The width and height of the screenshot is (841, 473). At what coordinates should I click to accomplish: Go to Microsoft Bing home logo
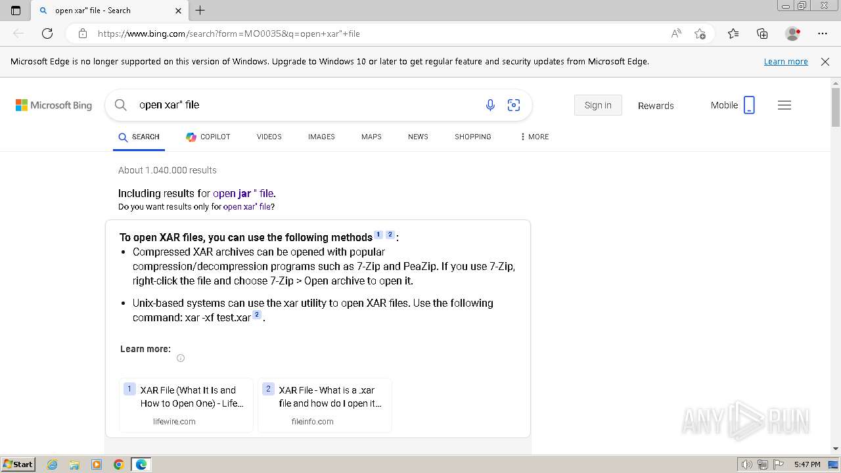click(54, 105)
